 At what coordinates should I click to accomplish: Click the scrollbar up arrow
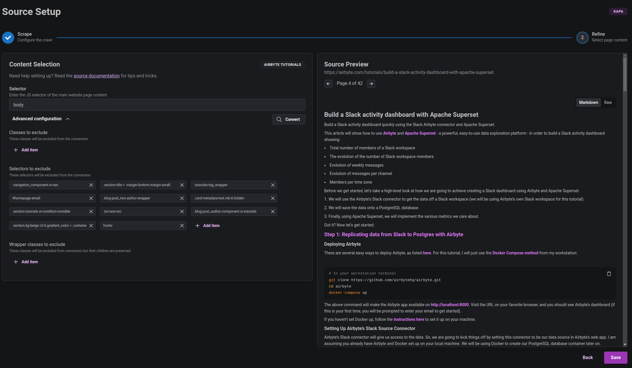[x=625, y=55]
